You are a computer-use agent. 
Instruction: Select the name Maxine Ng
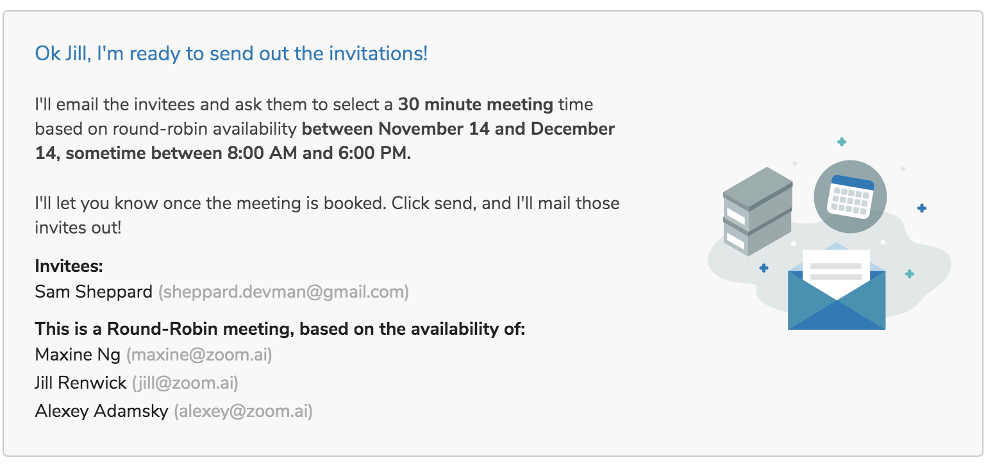[x=78, y=354]
